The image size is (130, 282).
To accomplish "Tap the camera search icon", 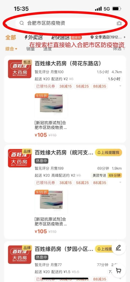I will pos(119,23).
